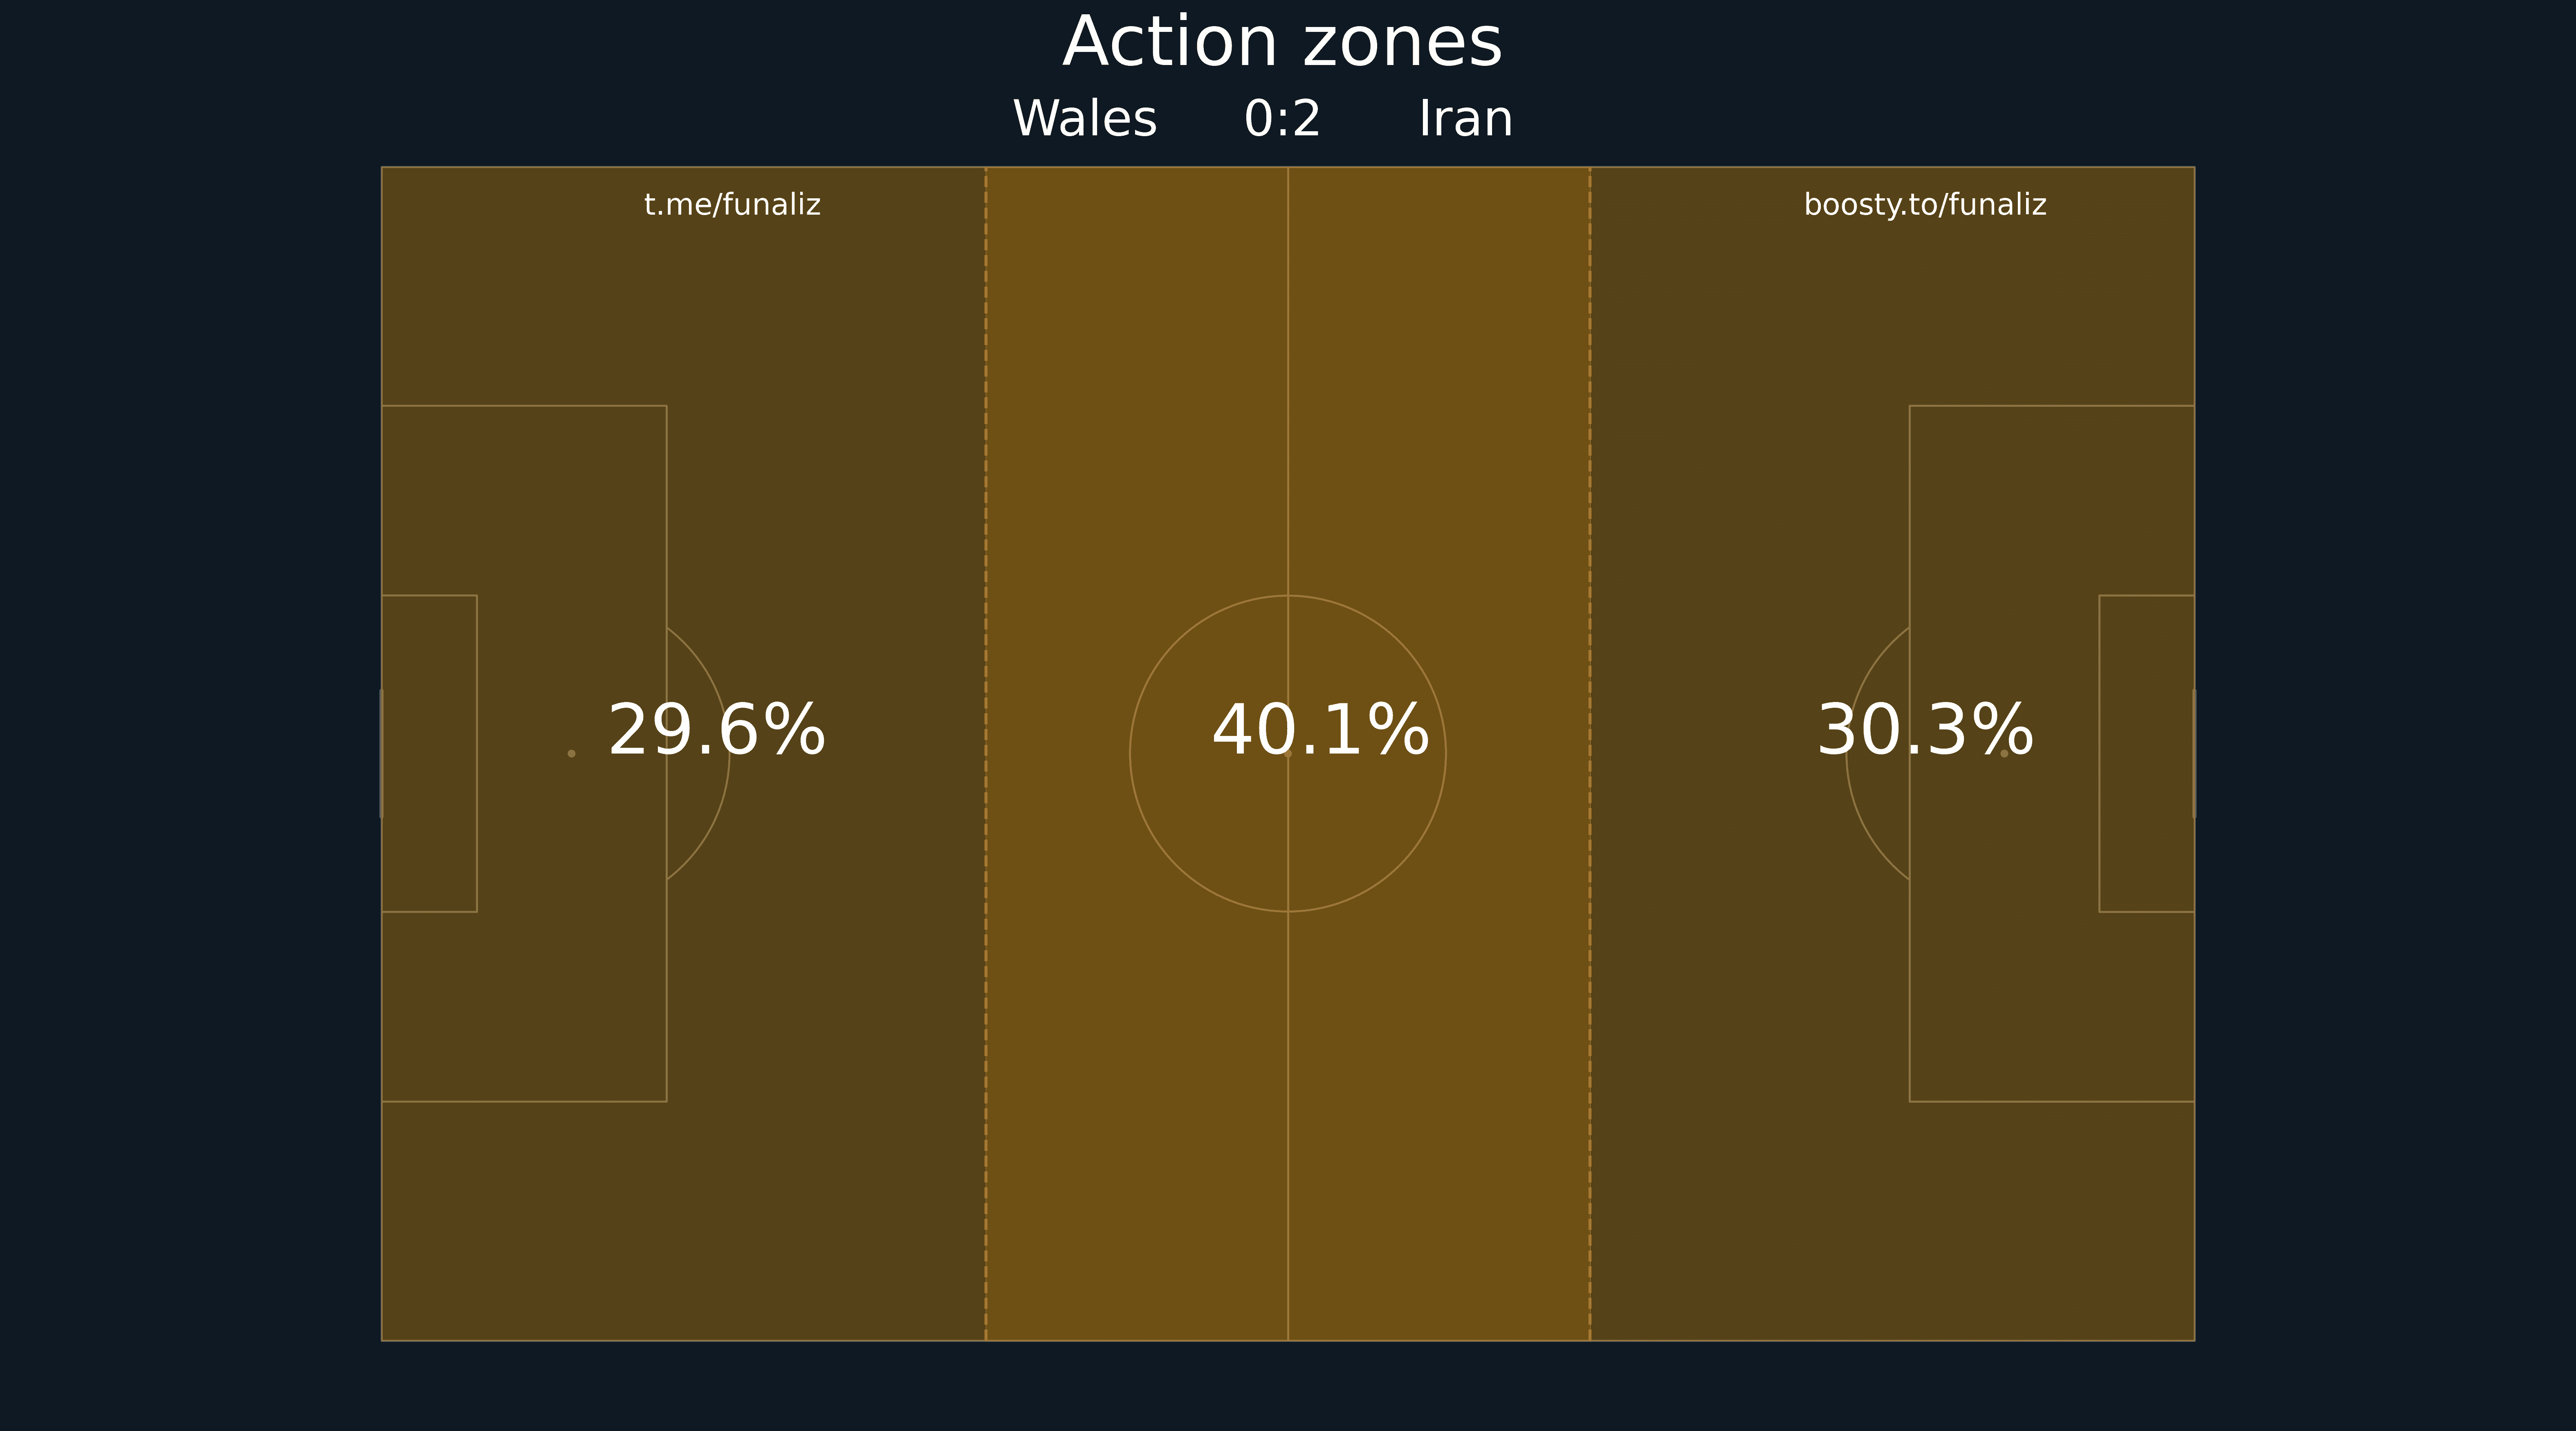The width and height of the screenshot is (2576, 1431).
Task: Click the 40.1% middle zone label
Action: [1320, 731]
